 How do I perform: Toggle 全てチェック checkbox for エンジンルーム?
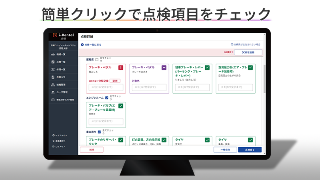[x=106, y=98]
